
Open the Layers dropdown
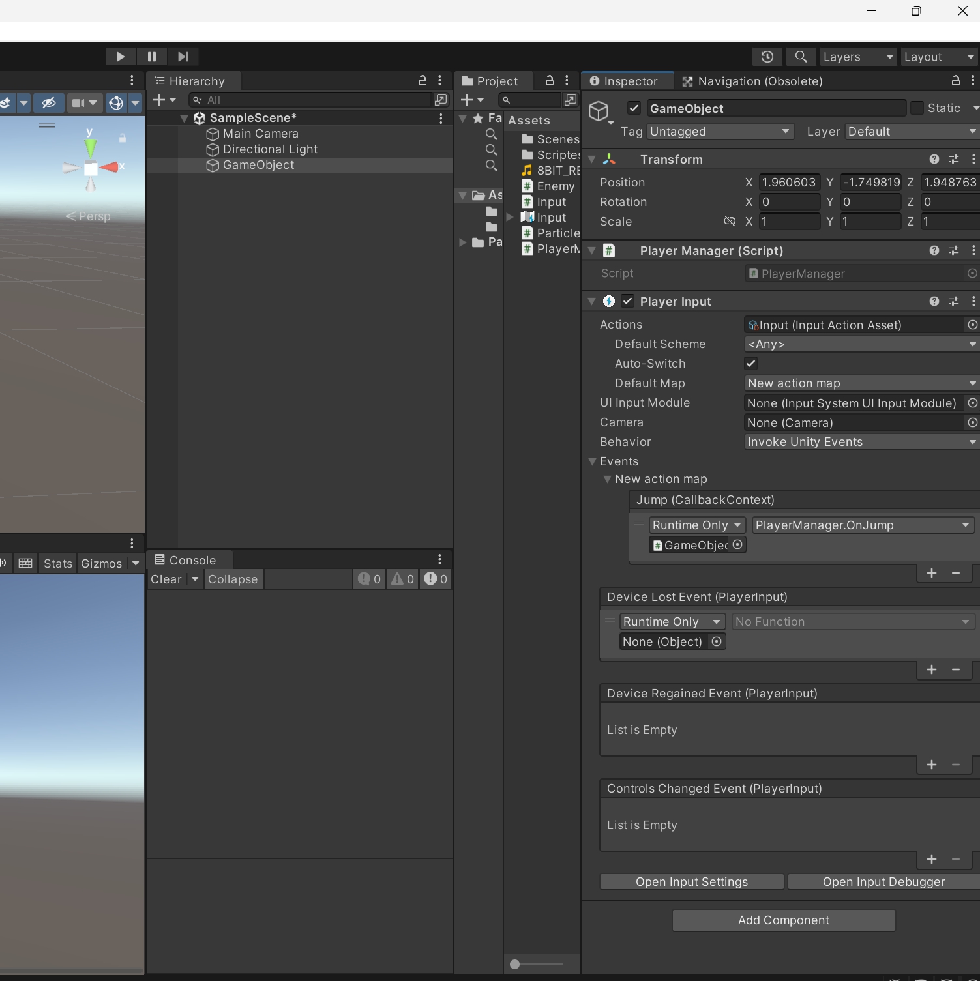point(858,57)
